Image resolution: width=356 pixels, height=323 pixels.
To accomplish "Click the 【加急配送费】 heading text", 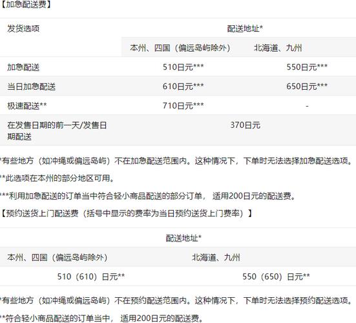I will pos(26,5).
